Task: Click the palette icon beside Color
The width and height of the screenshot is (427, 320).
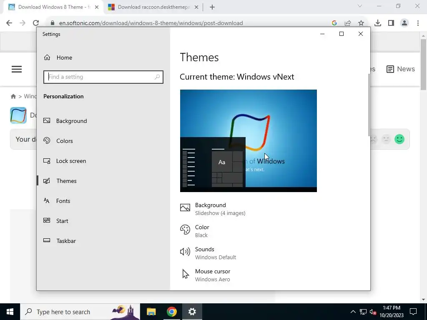Action: 185,230
